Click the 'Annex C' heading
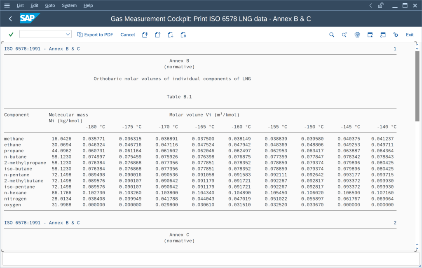Image resolution: width=422 pixels, height=268 pixels. [x=179, y=235]
